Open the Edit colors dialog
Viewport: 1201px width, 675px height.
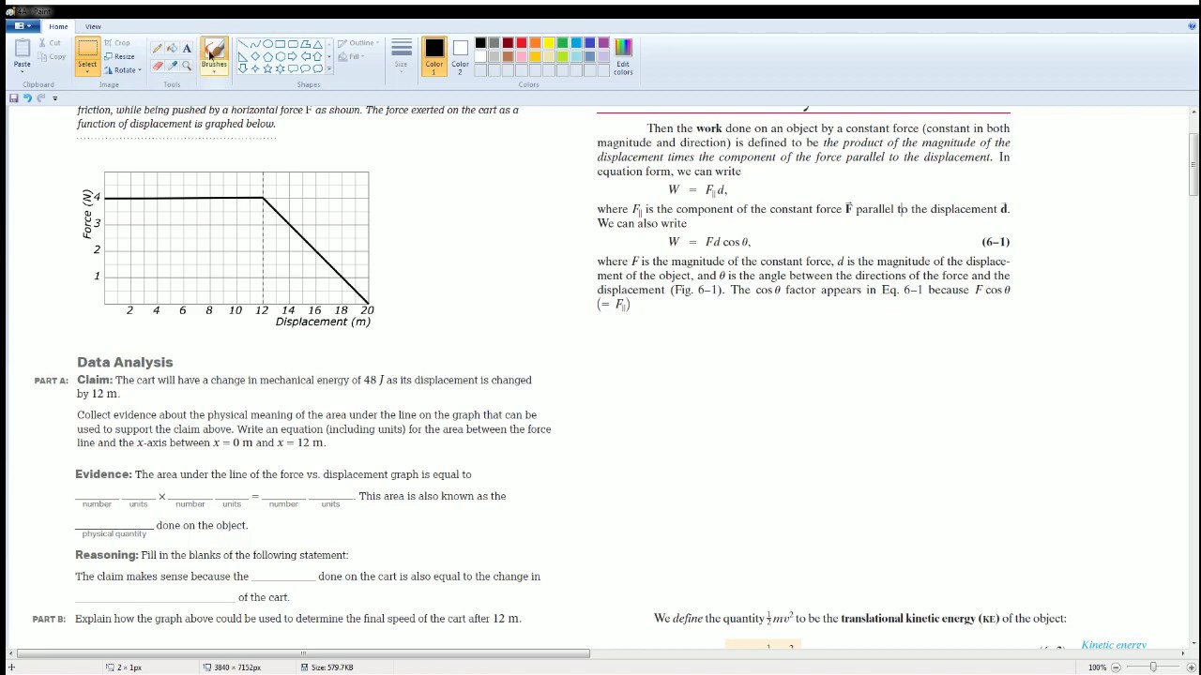623,56
